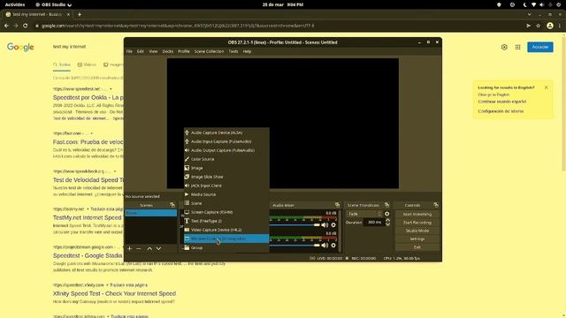Choose Image source from the add menu
Screen dimensions: 566x318
226,168
